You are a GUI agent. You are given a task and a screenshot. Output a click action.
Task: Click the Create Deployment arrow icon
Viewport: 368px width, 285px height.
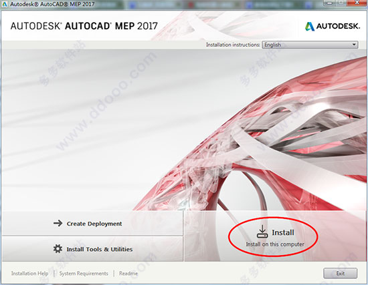click(58, 223)
